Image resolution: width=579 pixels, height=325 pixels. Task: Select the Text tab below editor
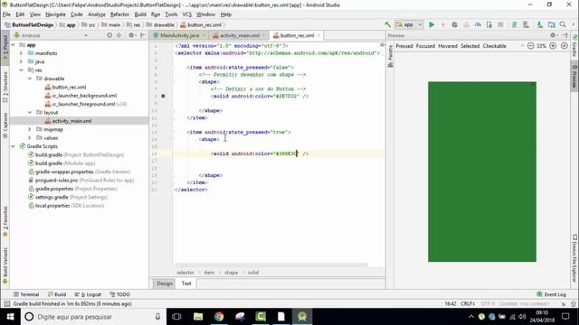pyautogui.click(x=186, y=283)
